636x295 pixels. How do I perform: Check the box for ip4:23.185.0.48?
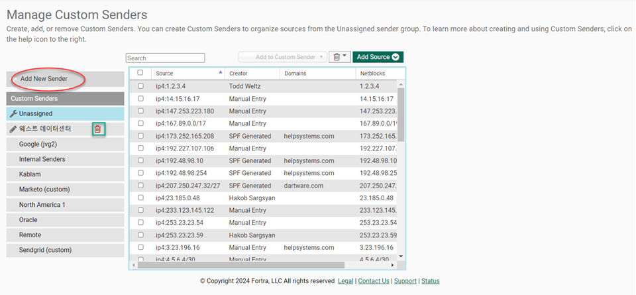[x=140, y=198]
